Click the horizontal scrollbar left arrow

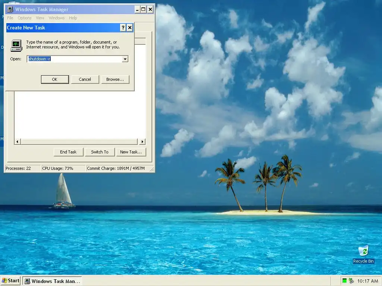point(17,142)
